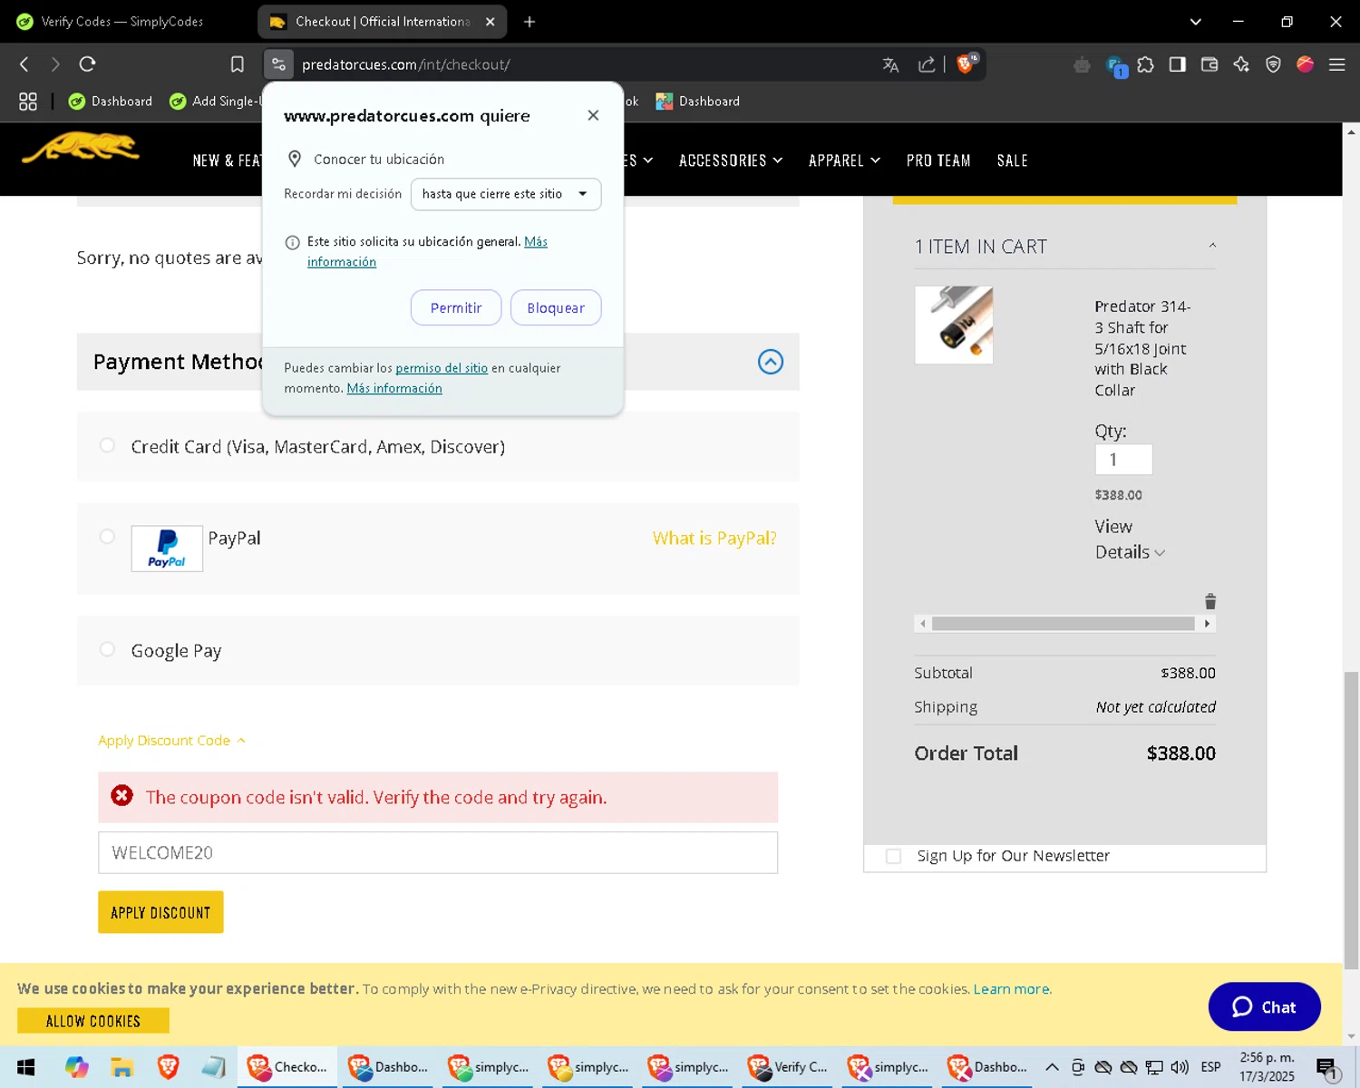Open the Add Single bookmark

216,102
